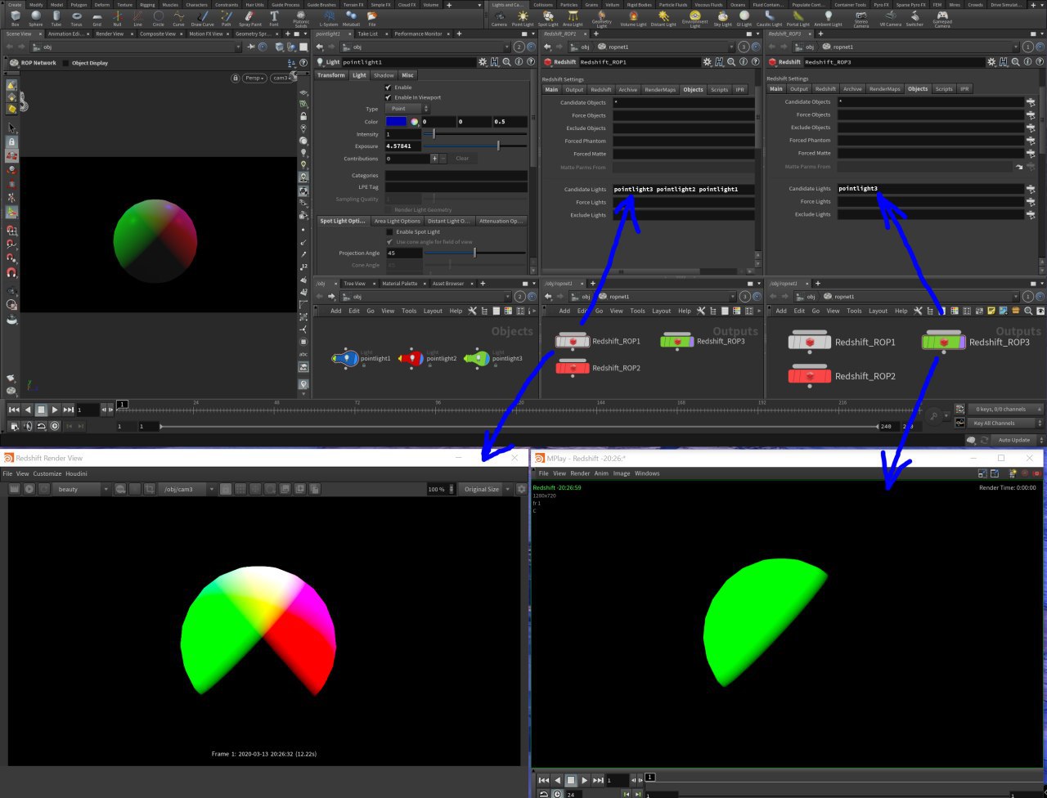
Task: Open Houdini menu in Redshift Render View
Action: pos(77,473)
